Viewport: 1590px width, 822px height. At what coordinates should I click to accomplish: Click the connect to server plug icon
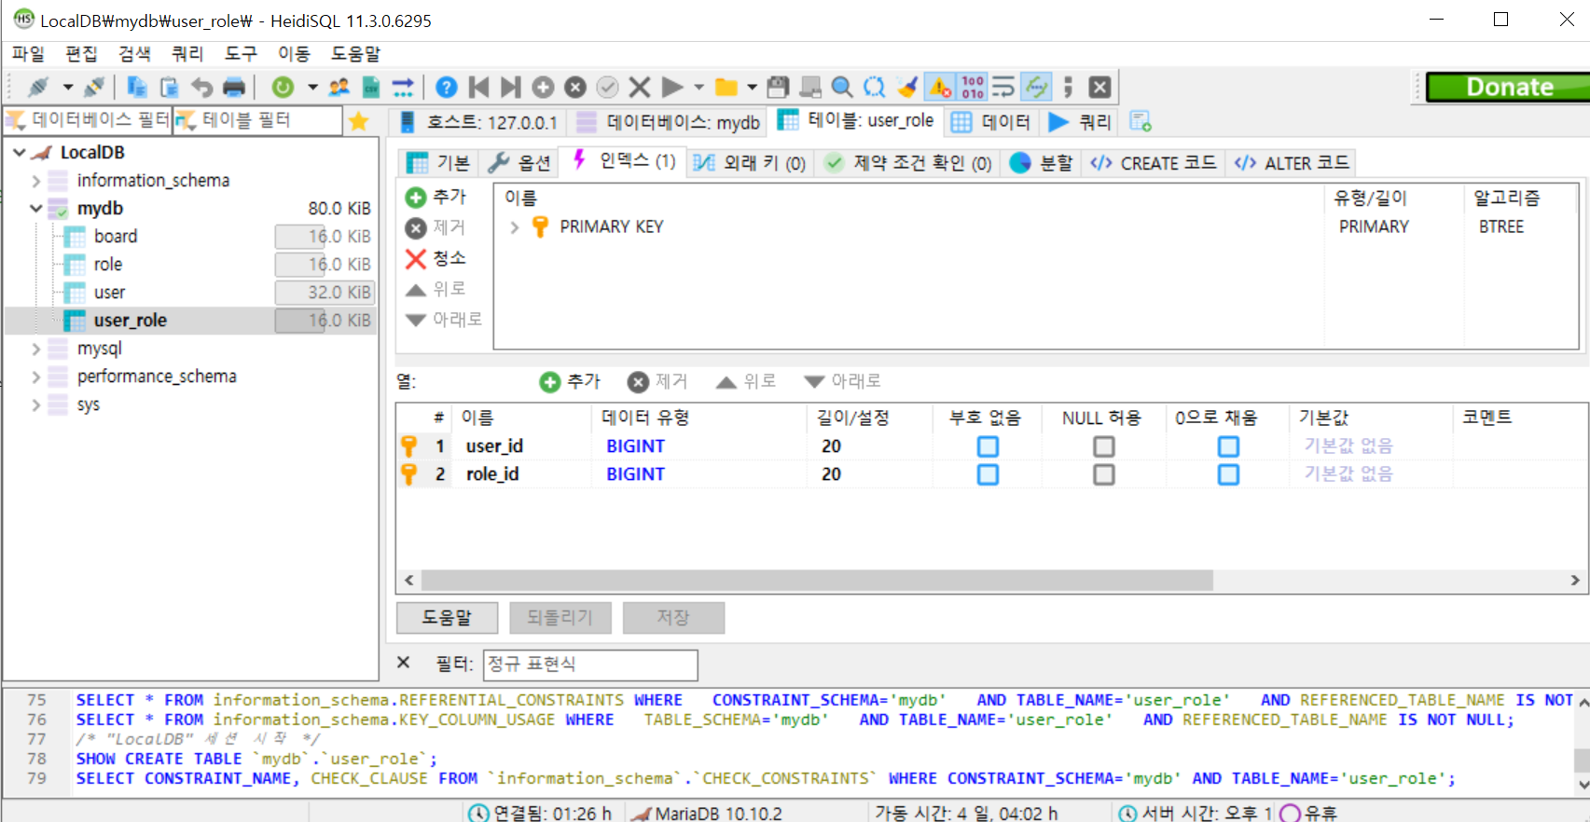pyautogui.click(x=38, y=87)
